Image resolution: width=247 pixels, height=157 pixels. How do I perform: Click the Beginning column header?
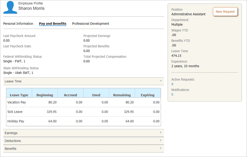coord(45,95)
